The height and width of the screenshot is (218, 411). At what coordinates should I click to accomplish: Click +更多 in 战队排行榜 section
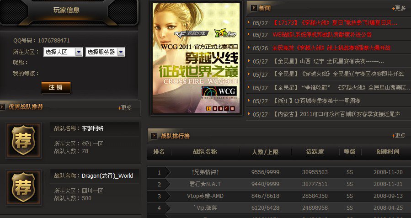pos(399,135)
